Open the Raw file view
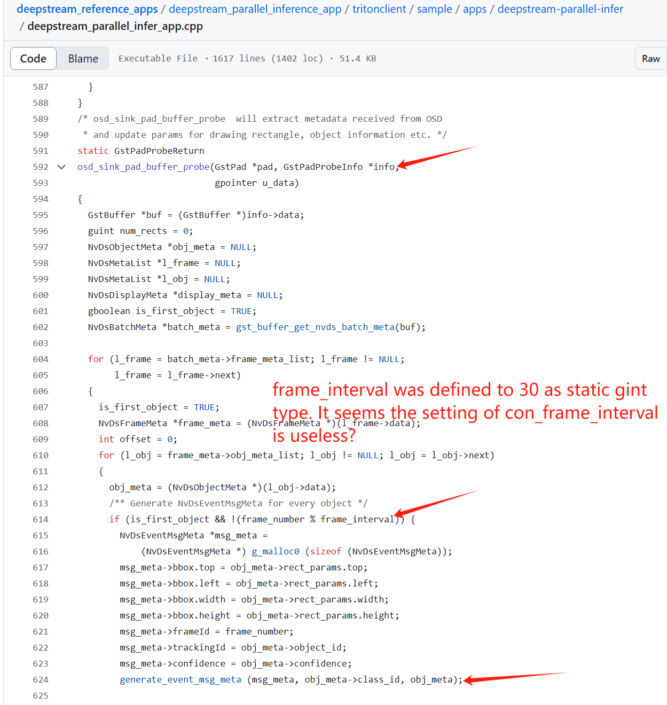 650,59
